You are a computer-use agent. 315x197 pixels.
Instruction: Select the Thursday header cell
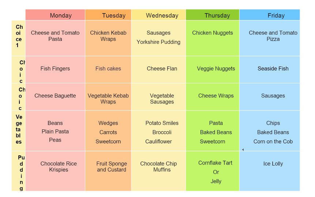pyautogui.click(x=213, y=15)
